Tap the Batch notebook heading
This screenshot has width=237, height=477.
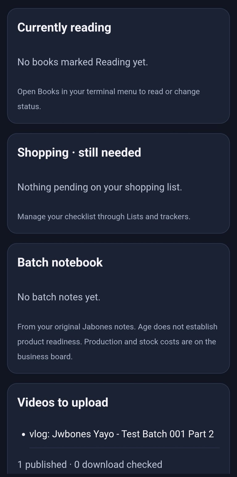60,262
